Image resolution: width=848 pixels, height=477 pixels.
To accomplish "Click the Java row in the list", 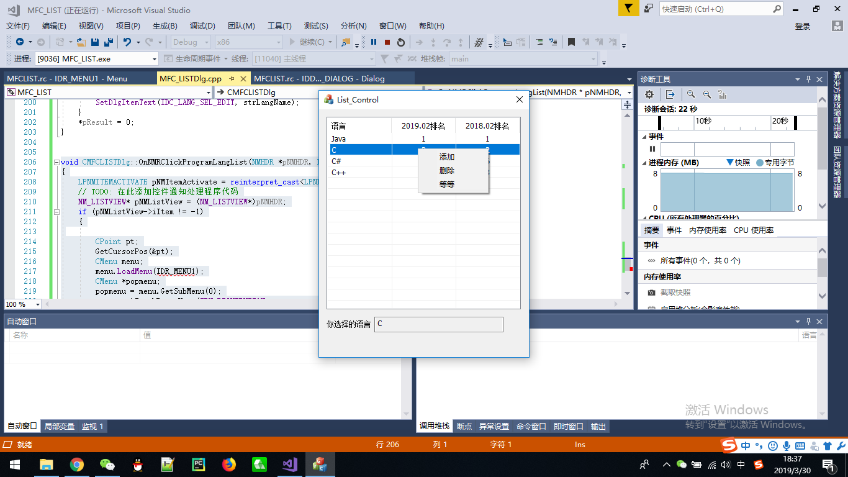I will 425,139.
